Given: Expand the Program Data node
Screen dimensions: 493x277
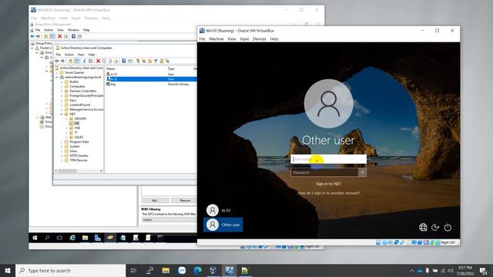Looking at the screenshot, I should click(62, 142).
